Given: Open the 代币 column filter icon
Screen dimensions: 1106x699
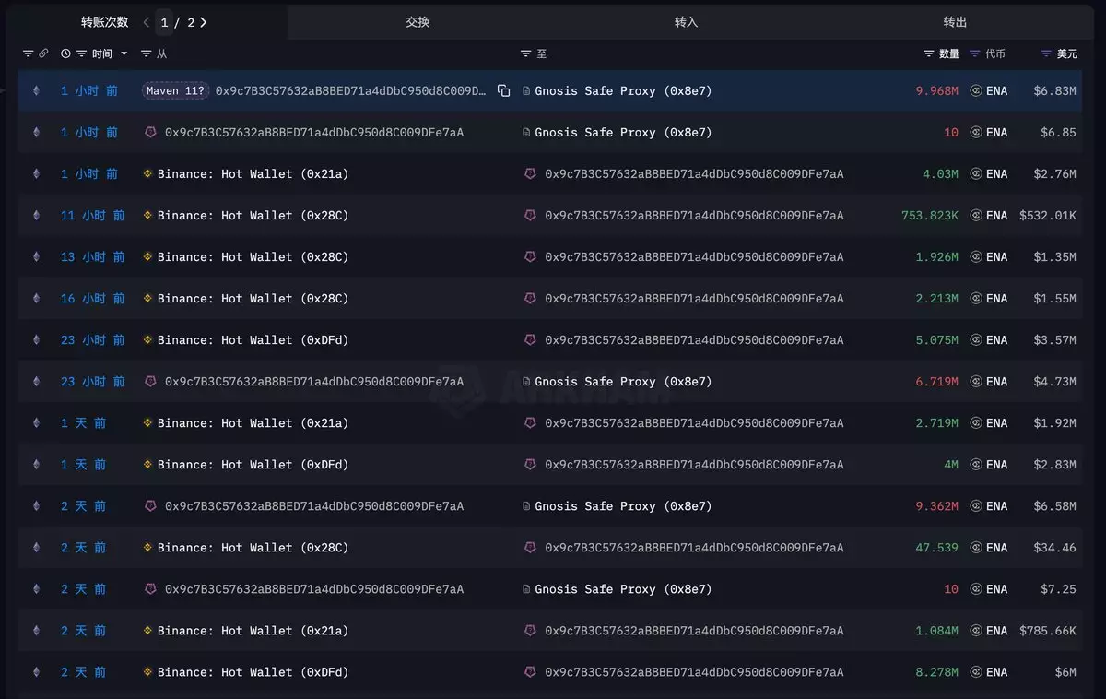Looking at the screenshot, I should 975,53.
